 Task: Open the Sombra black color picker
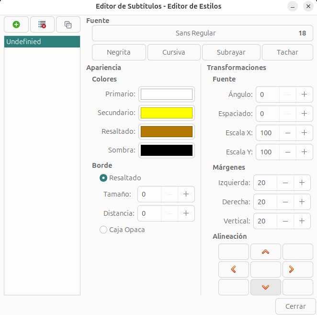click(167, 150)
